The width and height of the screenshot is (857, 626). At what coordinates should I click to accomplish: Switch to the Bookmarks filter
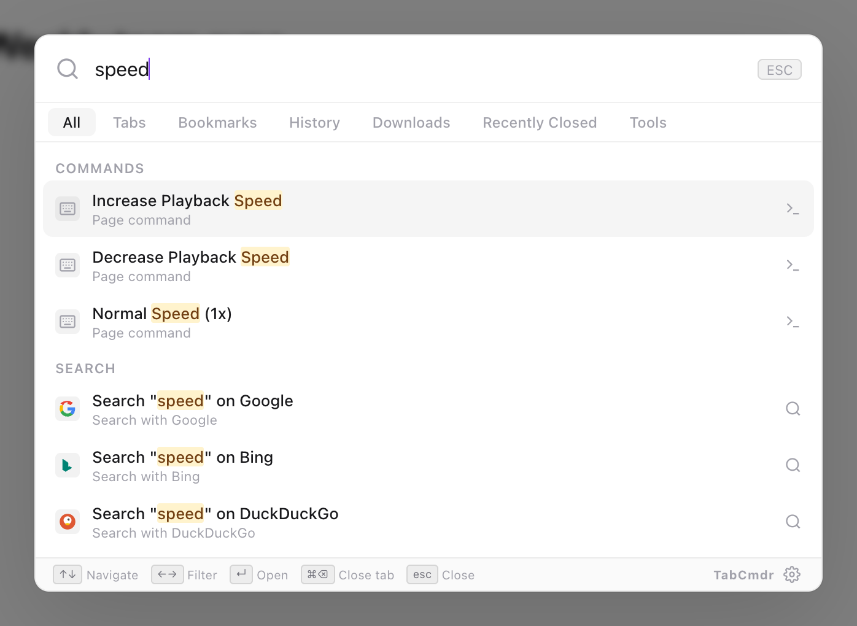[217, 122]
